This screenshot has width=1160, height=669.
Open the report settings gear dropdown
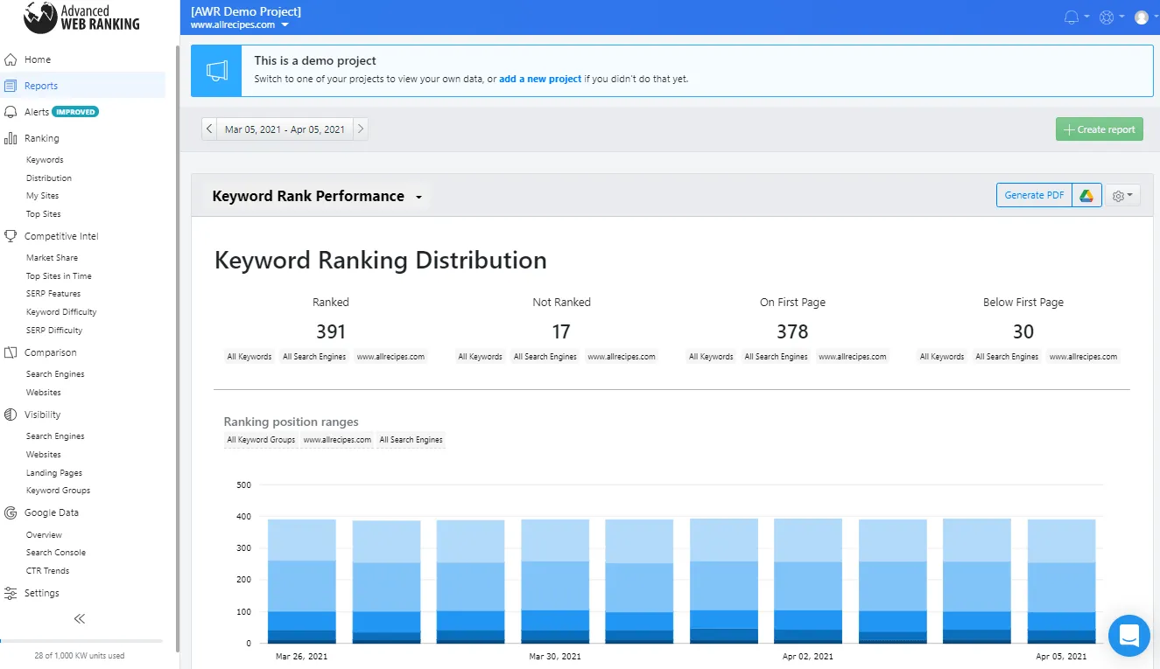(x=1122, y=196)
